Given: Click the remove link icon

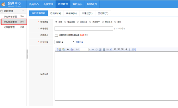Looking at the screenshot, I should (96, 49).
